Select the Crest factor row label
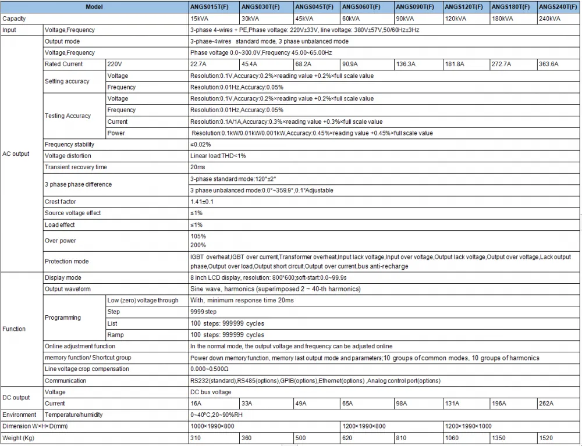 tap(61, 202)
